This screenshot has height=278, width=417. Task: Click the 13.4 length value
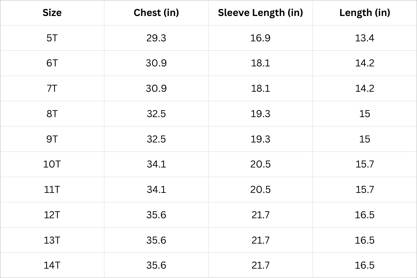365,38
